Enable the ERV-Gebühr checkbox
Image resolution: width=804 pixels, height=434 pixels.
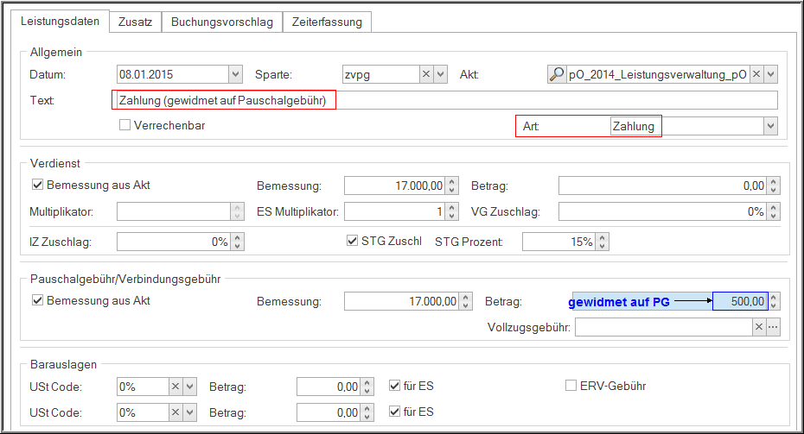pos(571,387)
